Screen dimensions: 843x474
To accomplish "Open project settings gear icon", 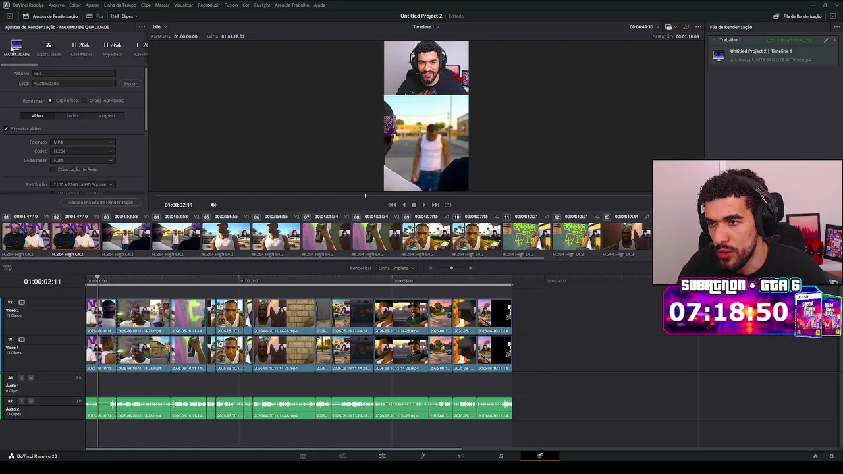I will click(x=832, y=456).
